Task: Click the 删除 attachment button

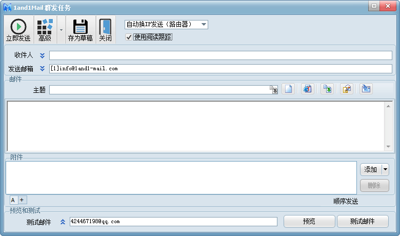Action: (x=374, y=186)
